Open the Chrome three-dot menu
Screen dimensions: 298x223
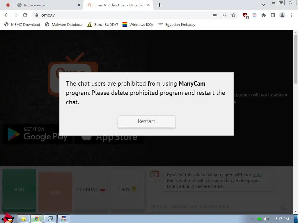click(292, 15)
